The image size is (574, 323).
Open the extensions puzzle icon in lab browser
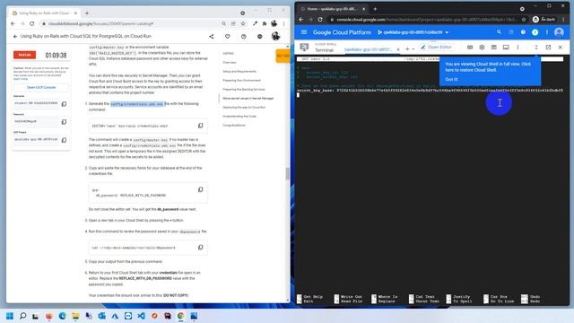(265, 23)
